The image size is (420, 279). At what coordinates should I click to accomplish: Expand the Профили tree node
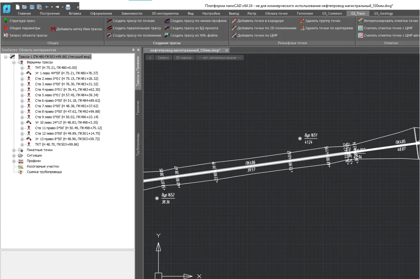pos(14,161)
